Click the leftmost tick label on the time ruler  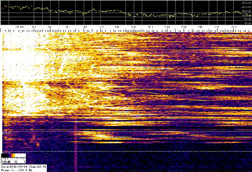[x=20, y=27]
